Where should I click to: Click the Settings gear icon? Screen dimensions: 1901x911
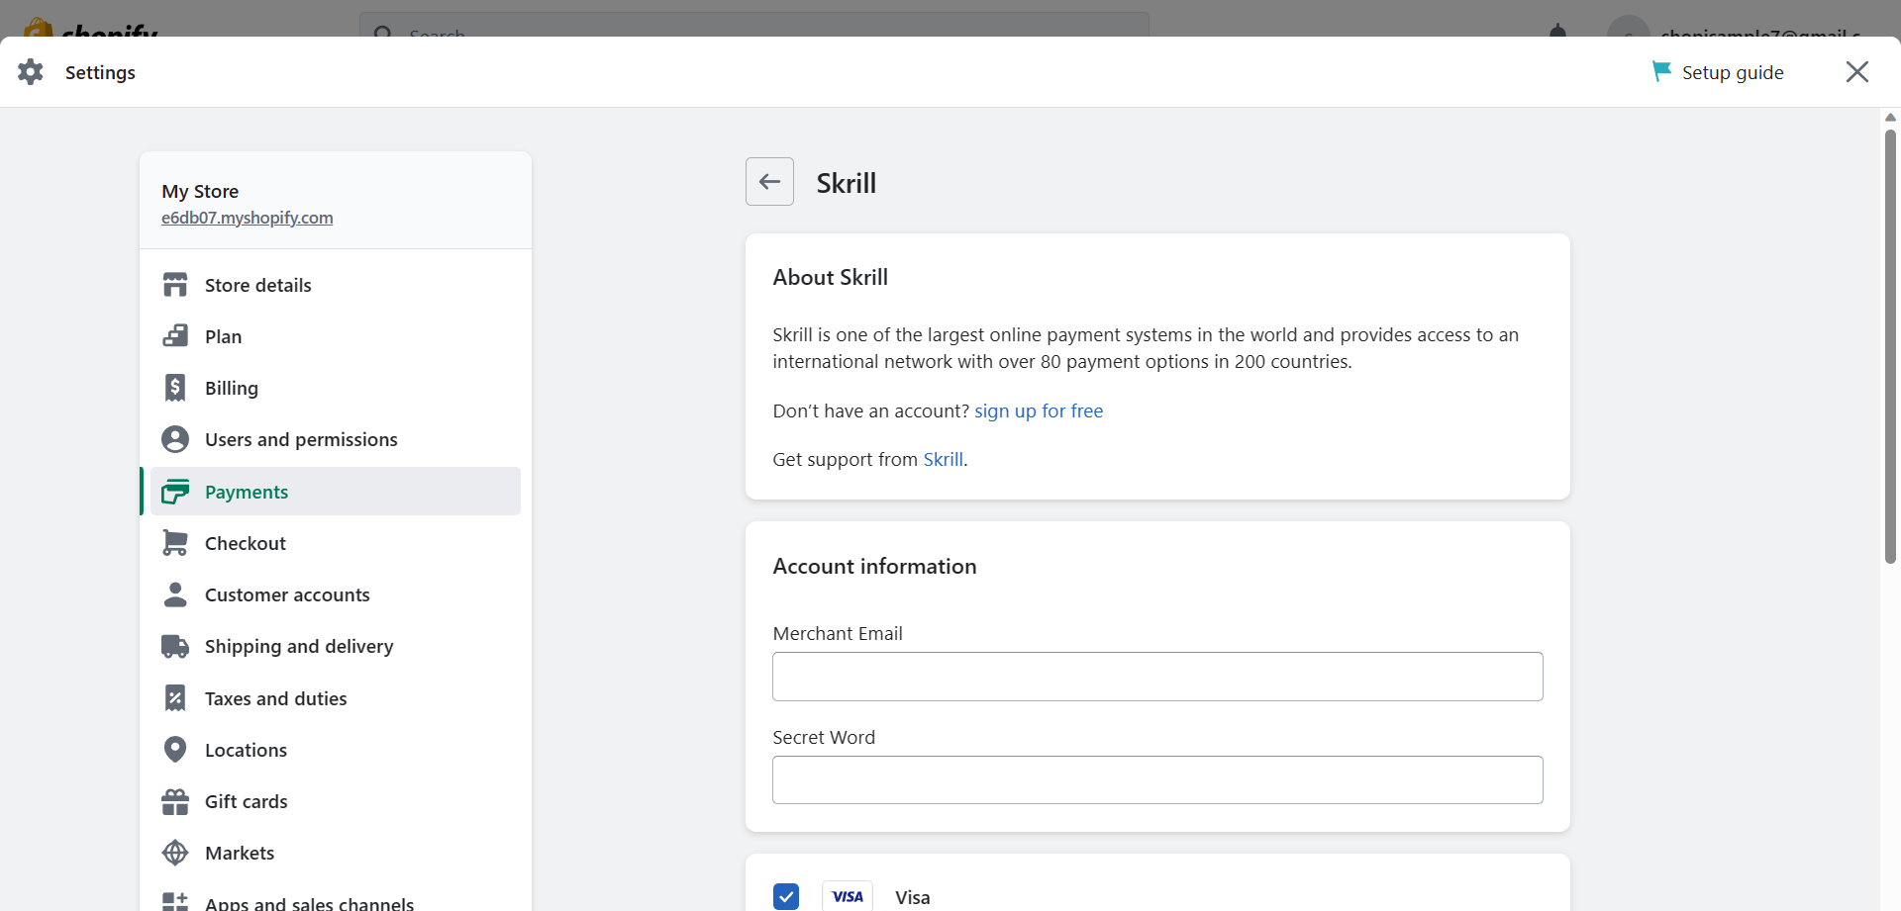[31, 71]
